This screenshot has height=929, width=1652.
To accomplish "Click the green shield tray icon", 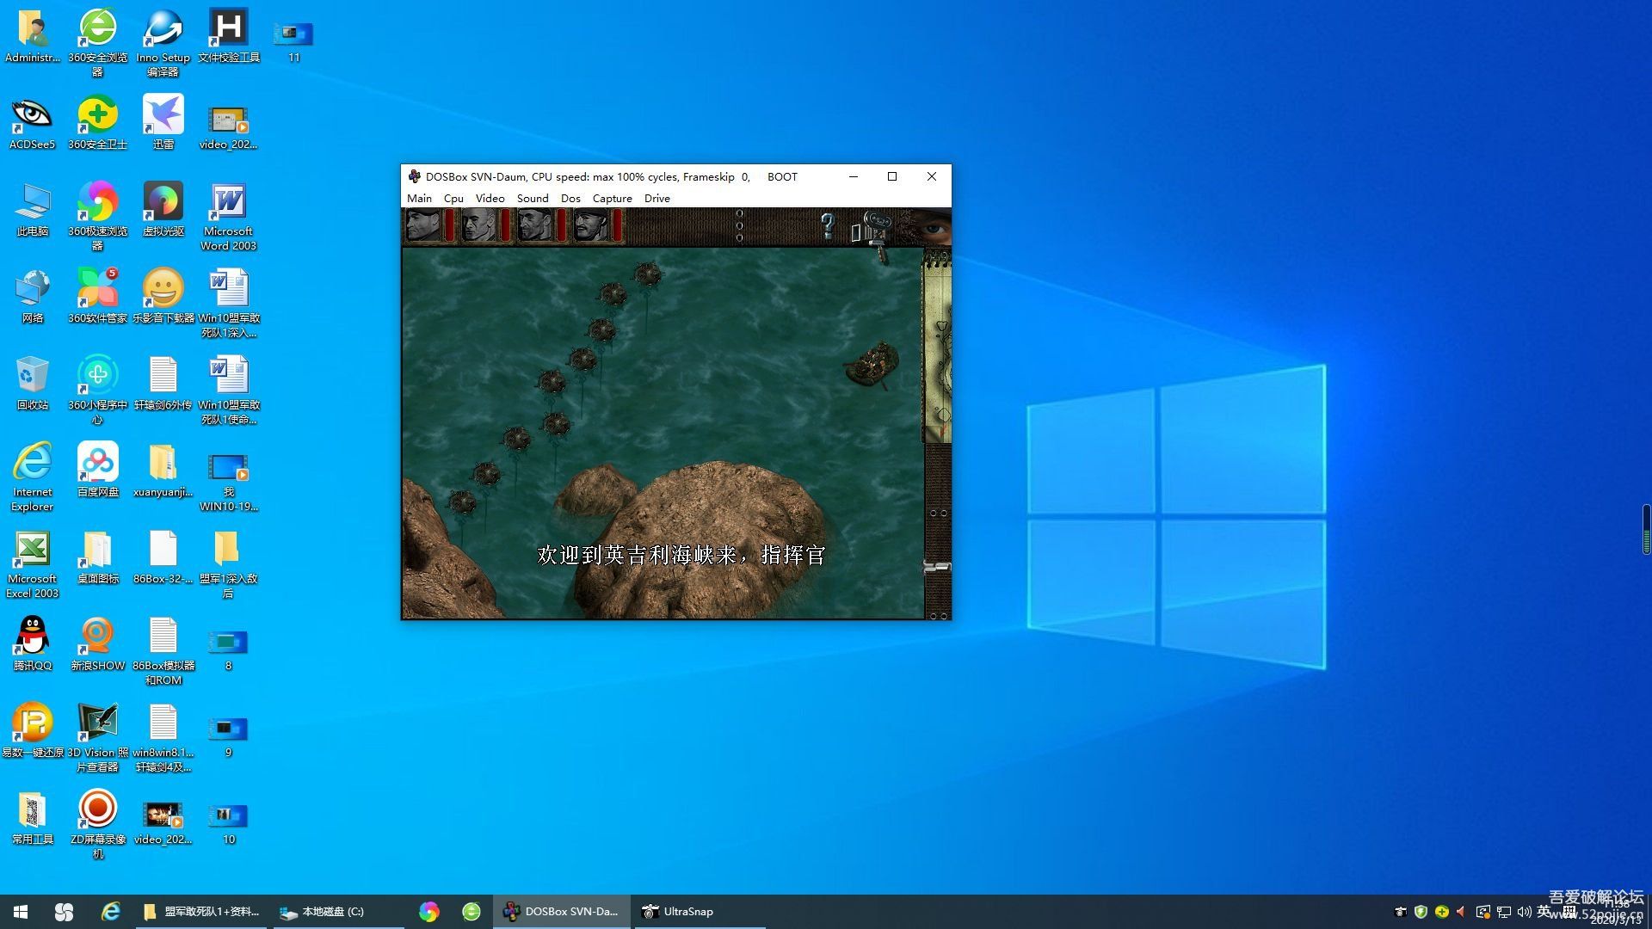I will point(1421,912).
